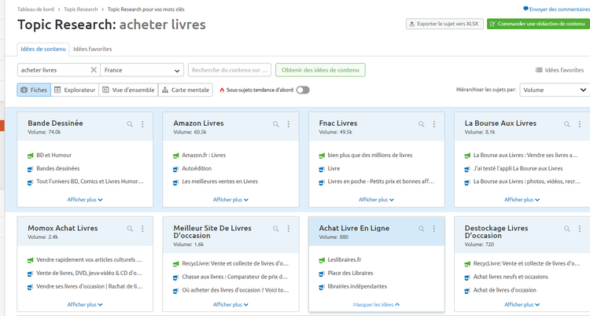This screenshot has height=316, width=590.
Task: Open Idées favorites list link on right
Action: click(559, 70)
